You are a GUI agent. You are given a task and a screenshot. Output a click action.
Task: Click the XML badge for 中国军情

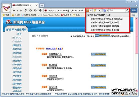pos(44,87)
